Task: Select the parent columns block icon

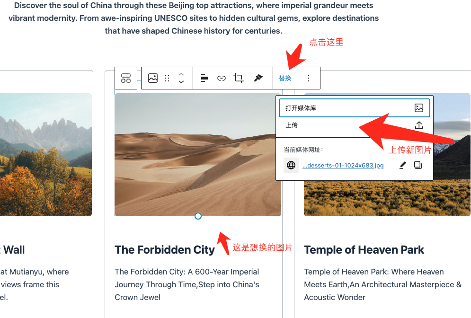Action: (x=126, y=78)
